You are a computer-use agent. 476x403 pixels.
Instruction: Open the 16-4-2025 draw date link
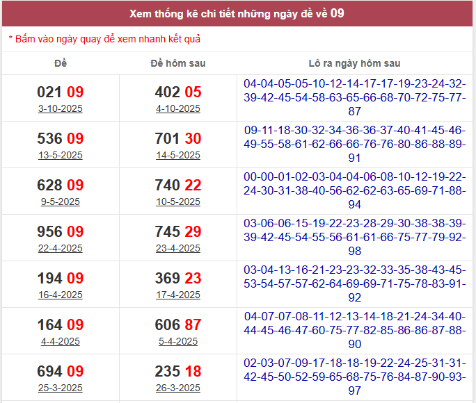pyautogui.click(x=60, y=295)
